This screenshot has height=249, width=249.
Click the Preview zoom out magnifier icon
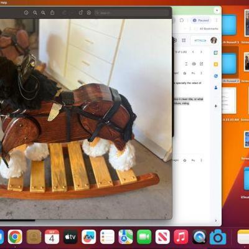[35, 12]
